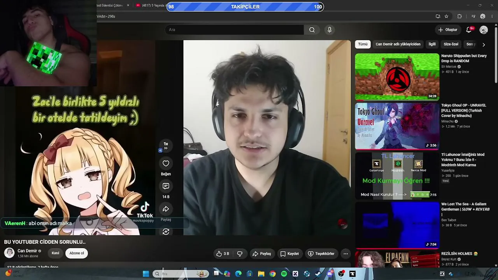Open the Tokyo Ghoul OP - UNRAVEL video title
The image size is (498, 280).
[x=464, y=110]
